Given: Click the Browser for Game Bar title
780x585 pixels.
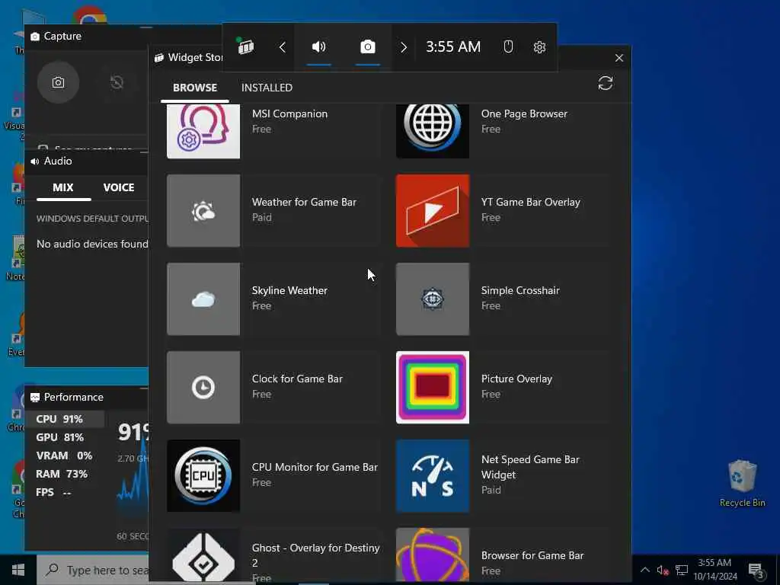Looking at the screenshot, I should (x=532, y=555).
